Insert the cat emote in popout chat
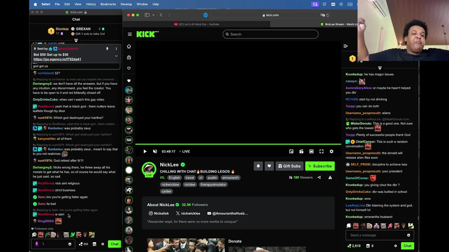The width and height of the screenshot is (449, 252). click(66, 235)
